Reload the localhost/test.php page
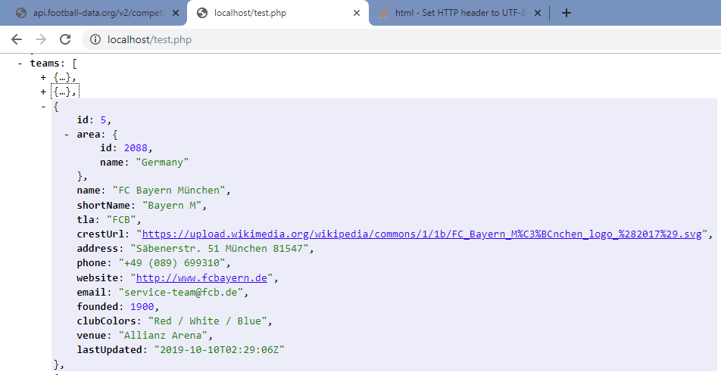 (x=65, y=39)
